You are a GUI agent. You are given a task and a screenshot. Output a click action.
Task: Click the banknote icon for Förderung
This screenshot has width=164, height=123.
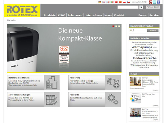click(x=113, y=82)
